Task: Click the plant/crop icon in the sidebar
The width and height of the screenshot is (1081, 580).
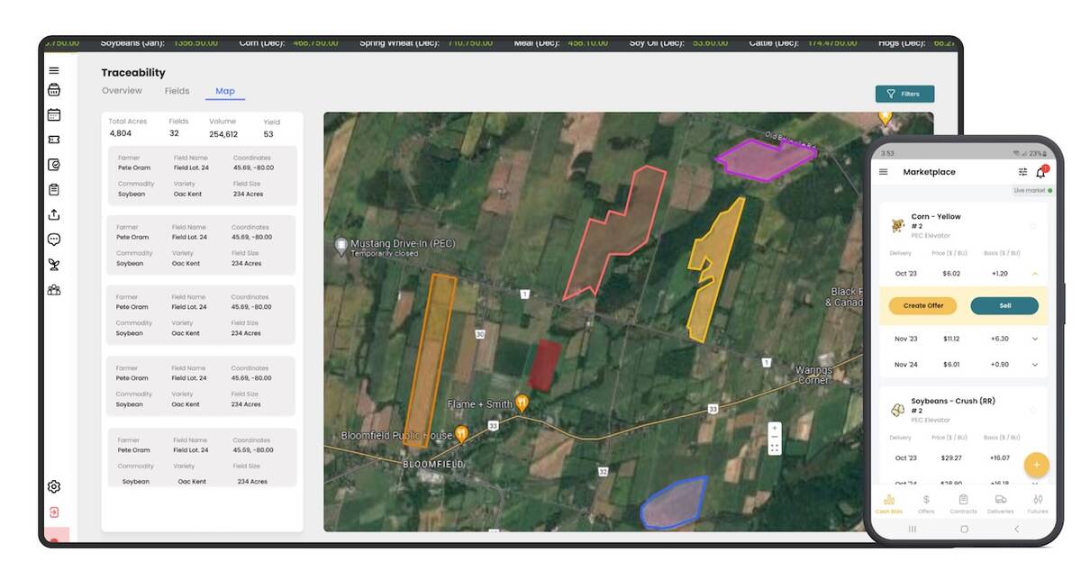Action: (53, 263)
